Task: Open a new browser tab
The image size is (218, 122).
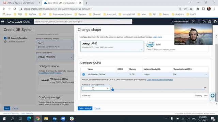Action: tap(87, 3)
